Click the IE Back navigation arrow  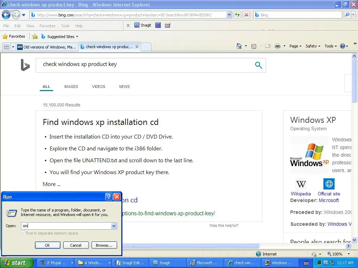(6, 15)
